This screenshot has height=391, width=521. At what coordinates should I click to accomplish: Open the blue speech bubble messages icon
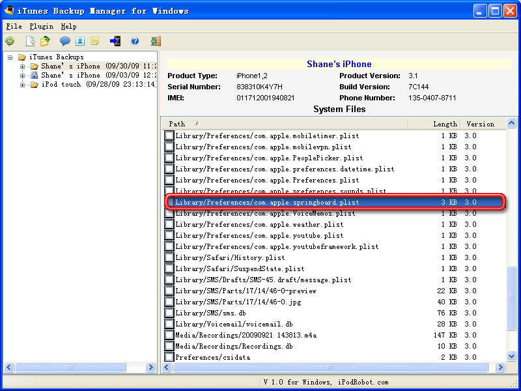click(64, 41)
